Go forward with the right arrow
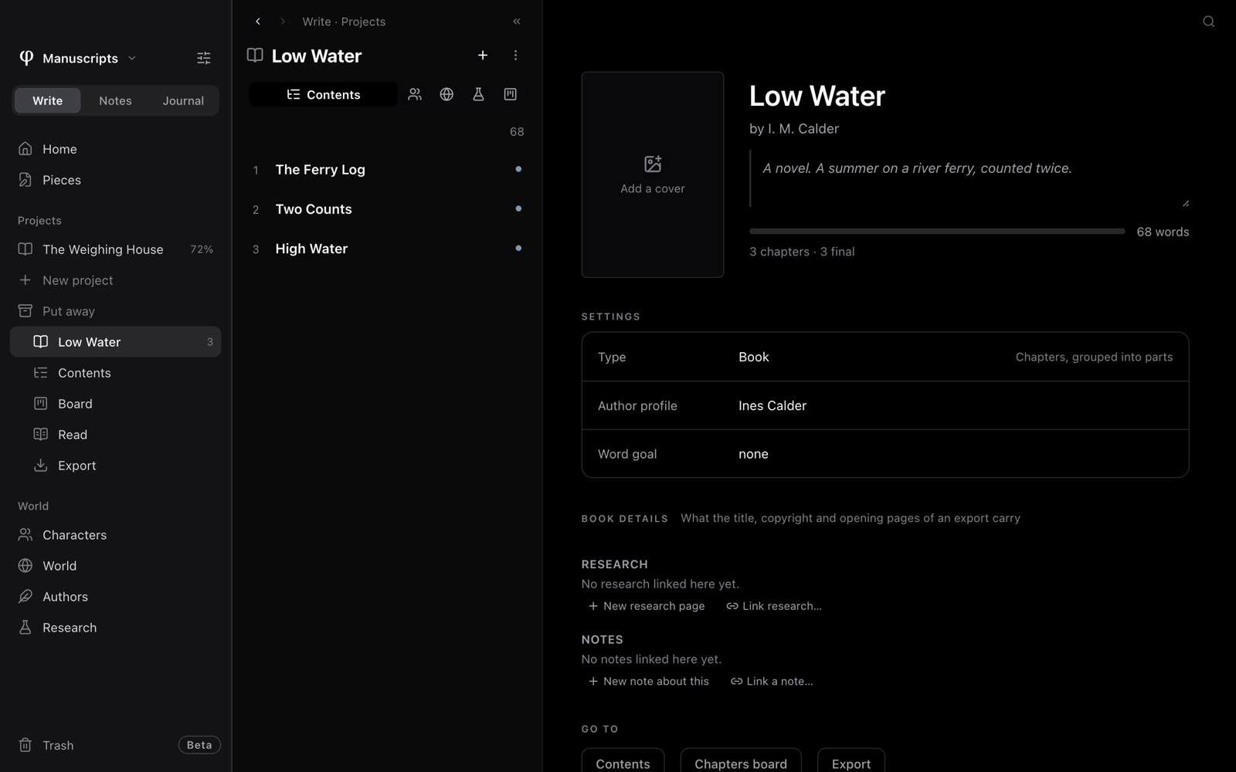The image size is (1236, 772). coord(283,22)
